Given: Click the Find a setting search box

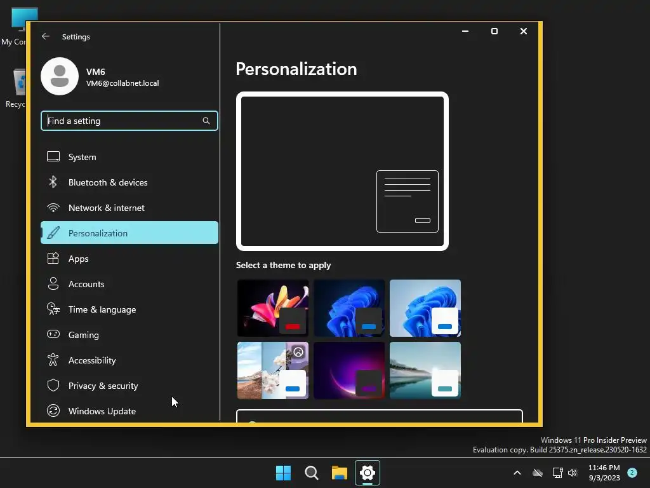Looking at the screenshot, I should (129, 121).
